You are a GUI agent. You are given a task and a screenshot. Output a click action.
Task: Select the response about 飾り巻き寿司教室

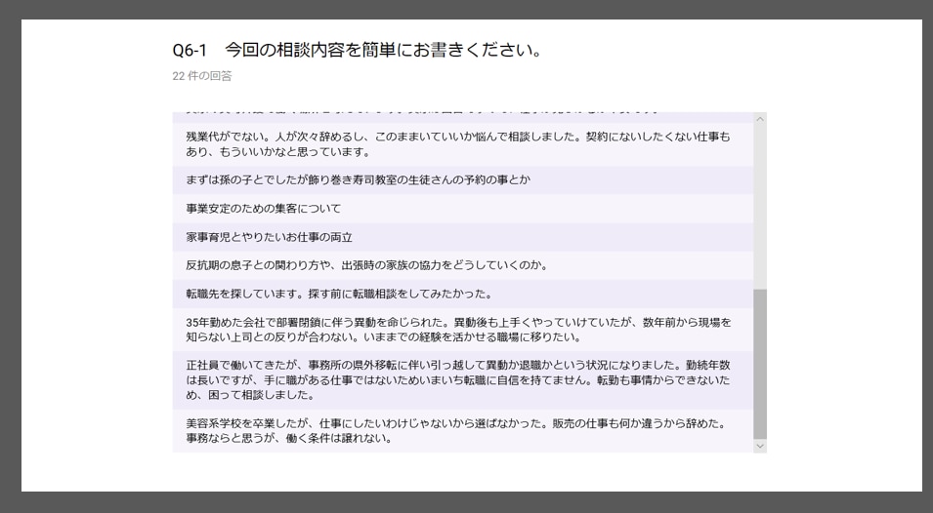pyautogui.click(x=462, y=179)
